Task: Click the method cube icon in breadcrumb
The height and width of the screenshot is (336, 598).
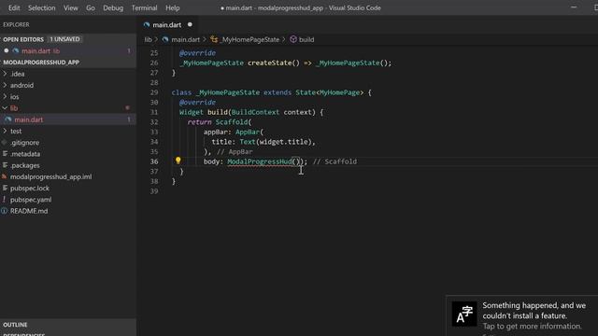Action: pos(293,39)
